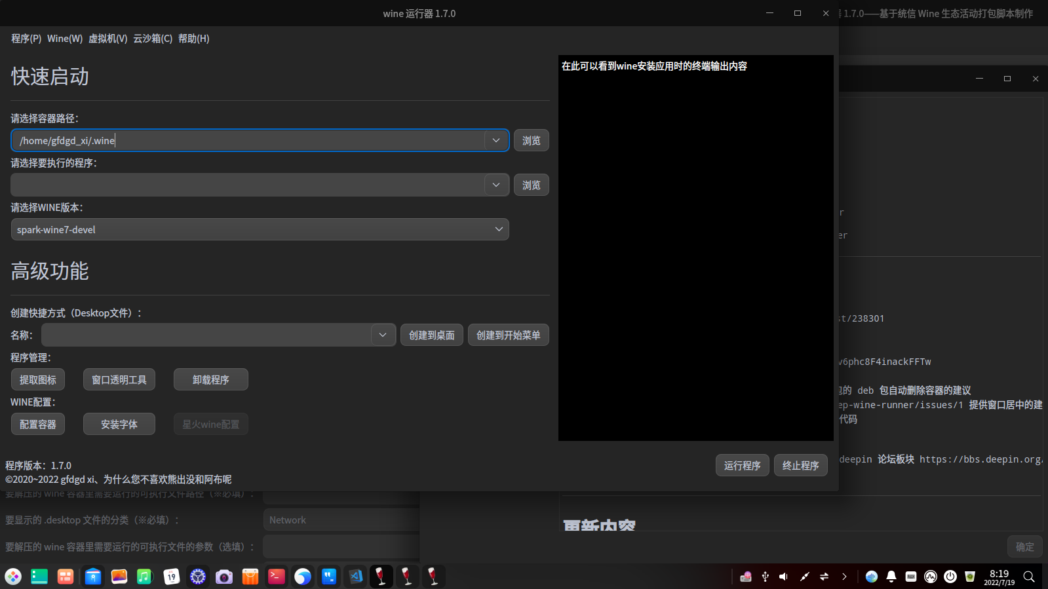The image size is (1048, 589).
Task: Click the plug connector tray icon
Action: pyautogui.click(x=805, y=577)
